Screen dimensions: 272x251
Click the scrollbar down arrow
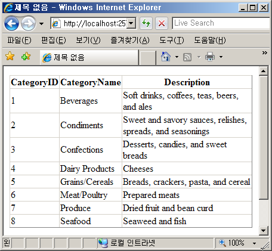point(264,231)
